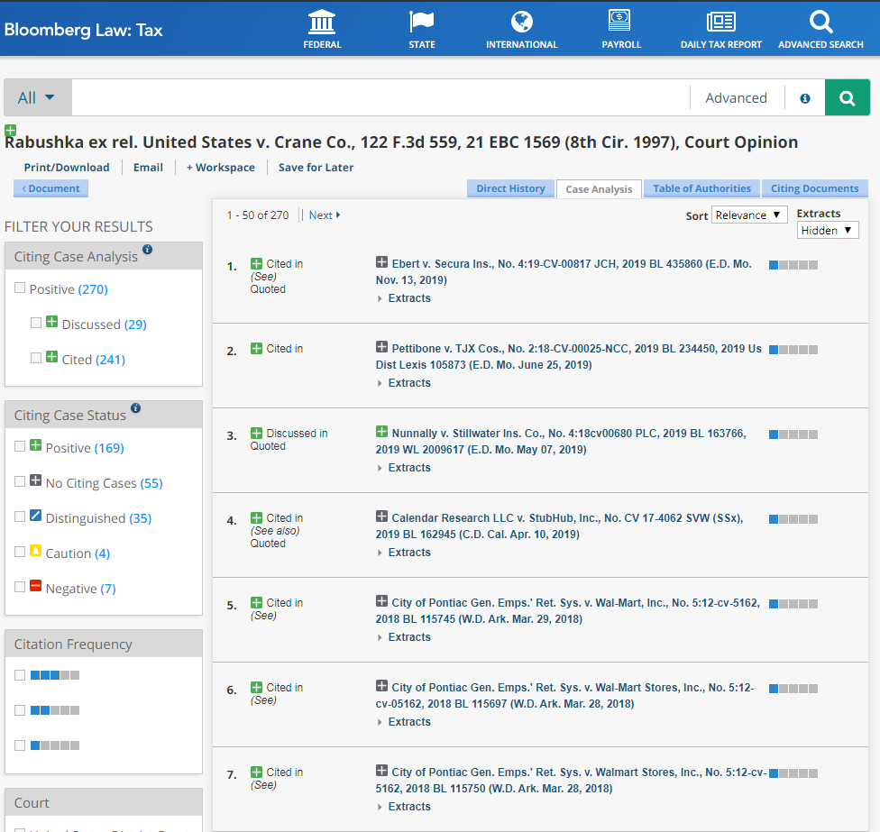880x832 pixels.
Task: Open the State flag icon
Action: [421, 22]
